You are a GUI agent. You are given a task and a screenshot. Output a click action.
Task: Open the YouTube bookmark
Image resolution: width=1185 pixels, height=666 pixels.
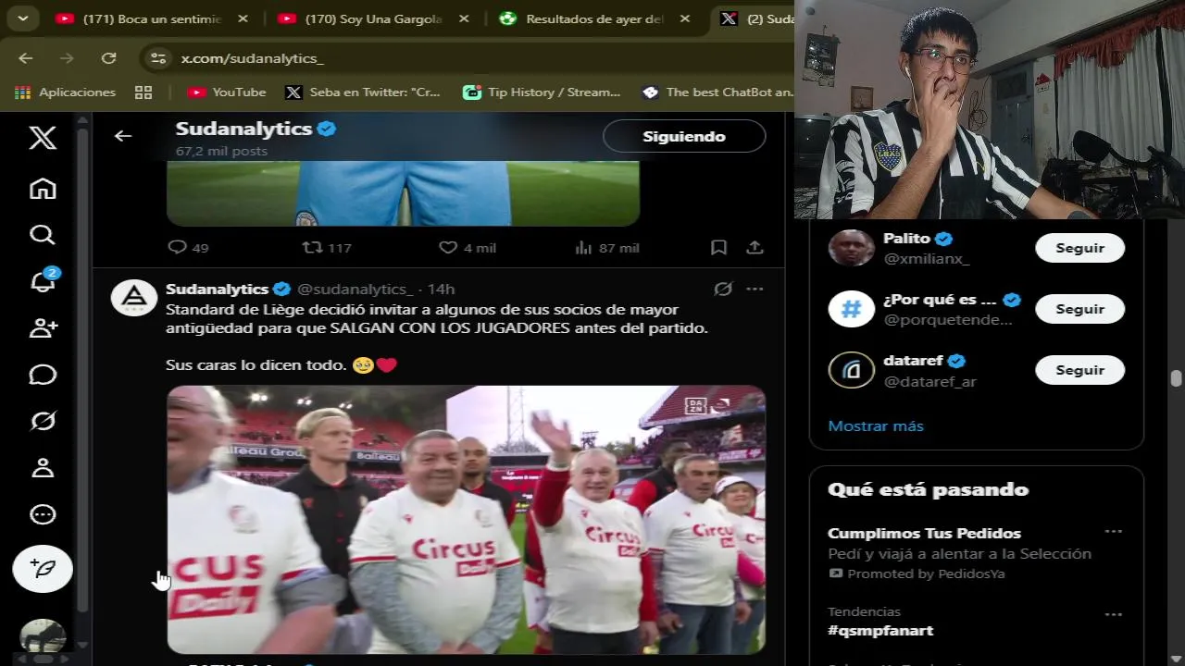[x=227, y=92]
